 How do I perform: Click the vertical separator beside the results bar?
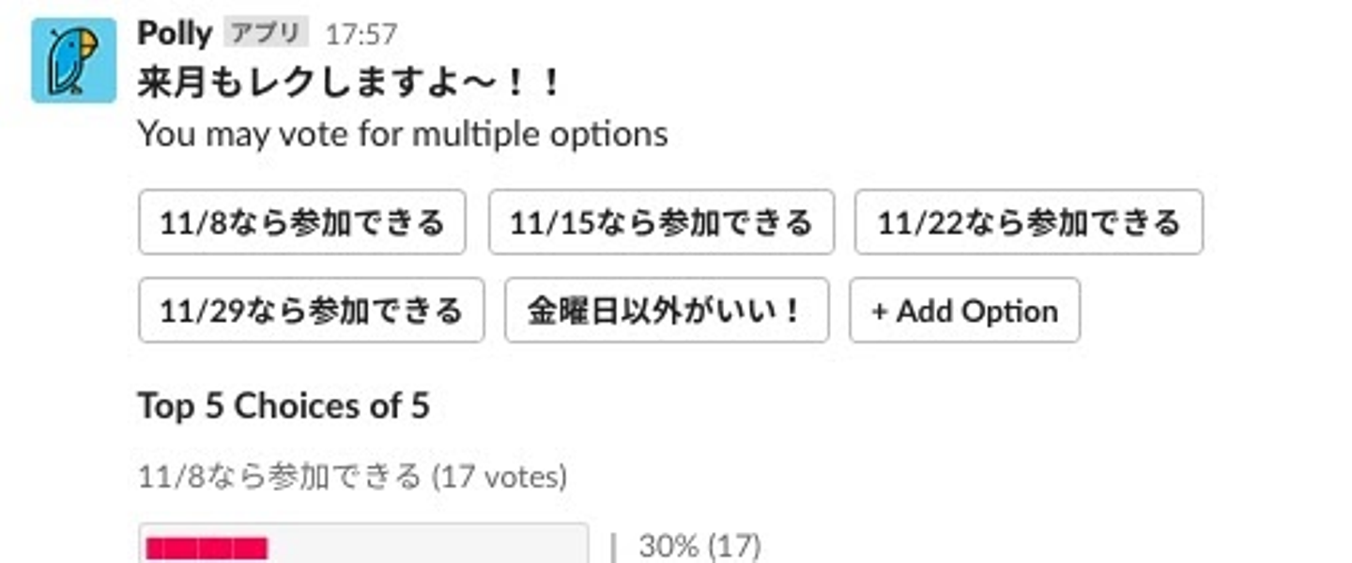pyautogui.click(x=613, y=546)
